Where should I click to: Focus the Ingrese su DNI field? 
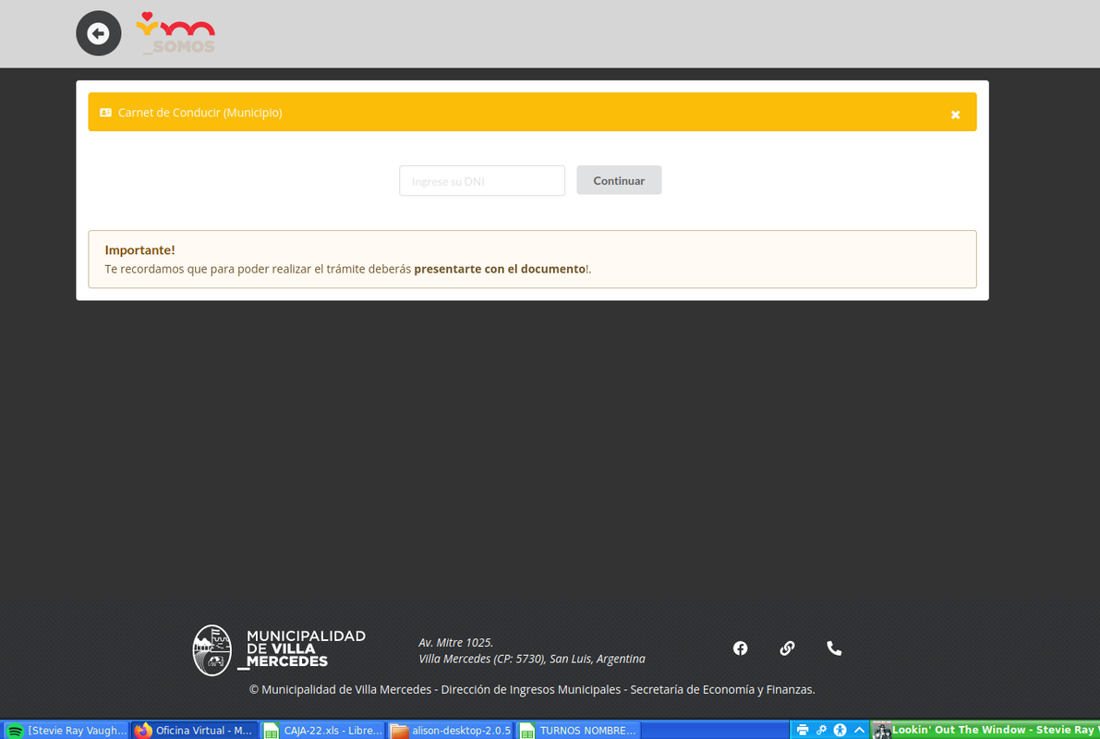tap(481, 181)
